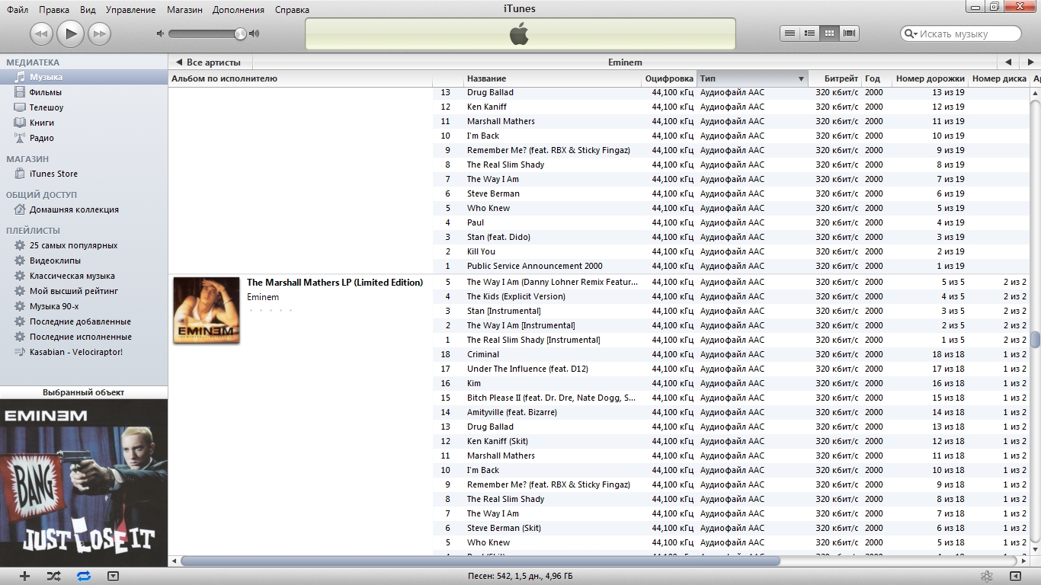
Task: Open the Магазин menu
Action: (185, 10)
